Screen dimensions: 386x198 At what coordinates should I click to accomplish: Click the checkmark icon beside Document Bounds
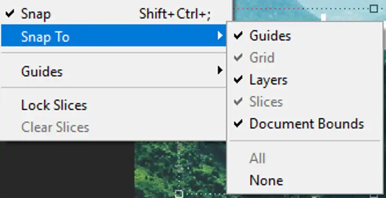point(238,123)
